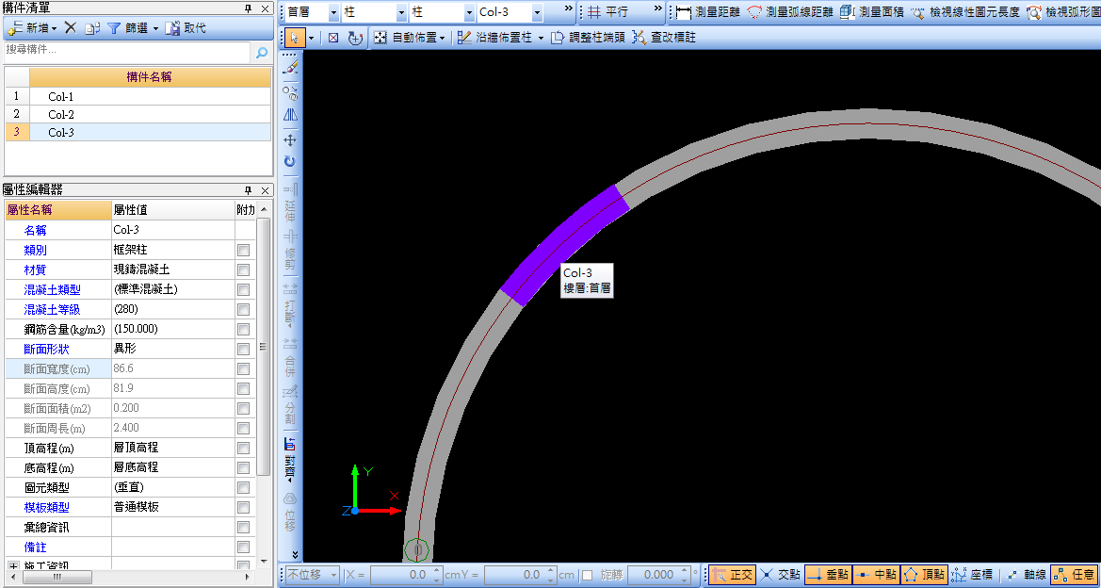The width and height of the screenshot is (1101, 588).
Task: Click the 測量面積 measure area tool
Action: click(872, 12)
